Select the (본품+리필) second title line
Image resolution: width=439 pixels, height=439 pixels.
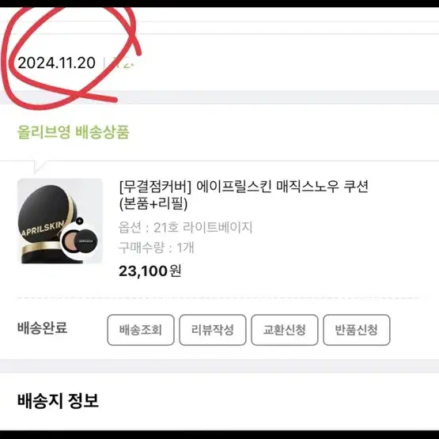click(153, 204)
